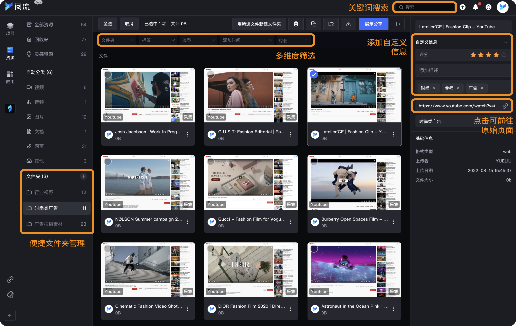Image resolution: width=516 pixels, height=326 pixels.
Task: Click the copy files icon in toolbar
Action: 314,24
